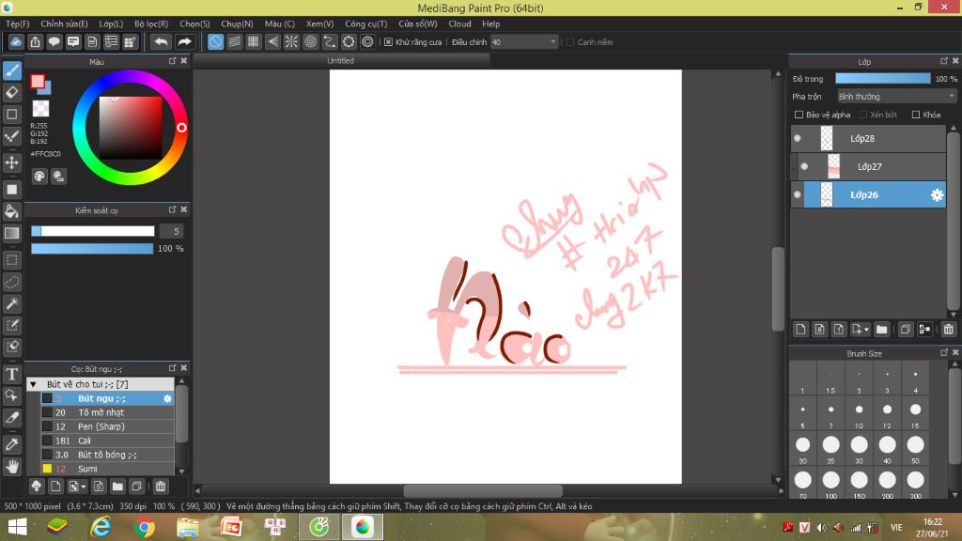This screenshot has height=541, width=962.
Task: Enable Xén bớt checkbox
Action: pos(862,115)
